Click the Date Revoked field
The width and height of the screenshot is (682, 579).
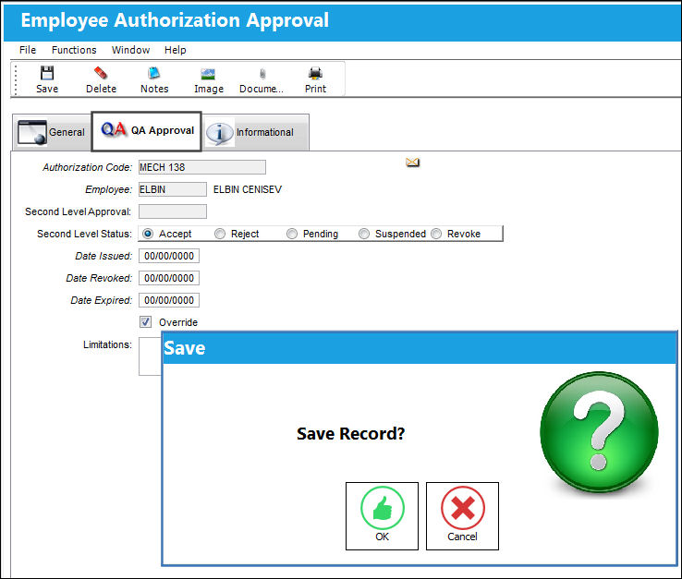[x=169, y=278]
